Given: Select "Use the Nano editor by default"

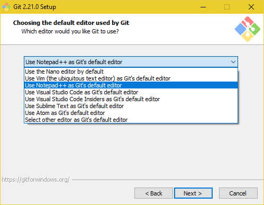Looking at the screenshot, I should click(131, 72).
